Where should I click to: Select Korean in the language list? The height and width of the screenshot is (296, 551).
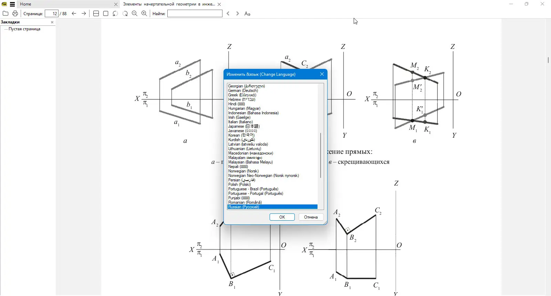pyautogui.click(x=272, y=135)
